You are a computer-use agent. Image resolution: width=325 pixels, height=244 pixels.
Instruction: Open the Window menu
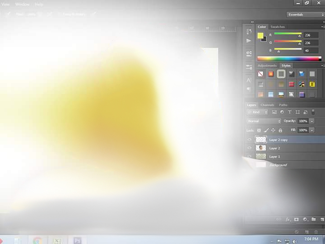coord(22,5)
